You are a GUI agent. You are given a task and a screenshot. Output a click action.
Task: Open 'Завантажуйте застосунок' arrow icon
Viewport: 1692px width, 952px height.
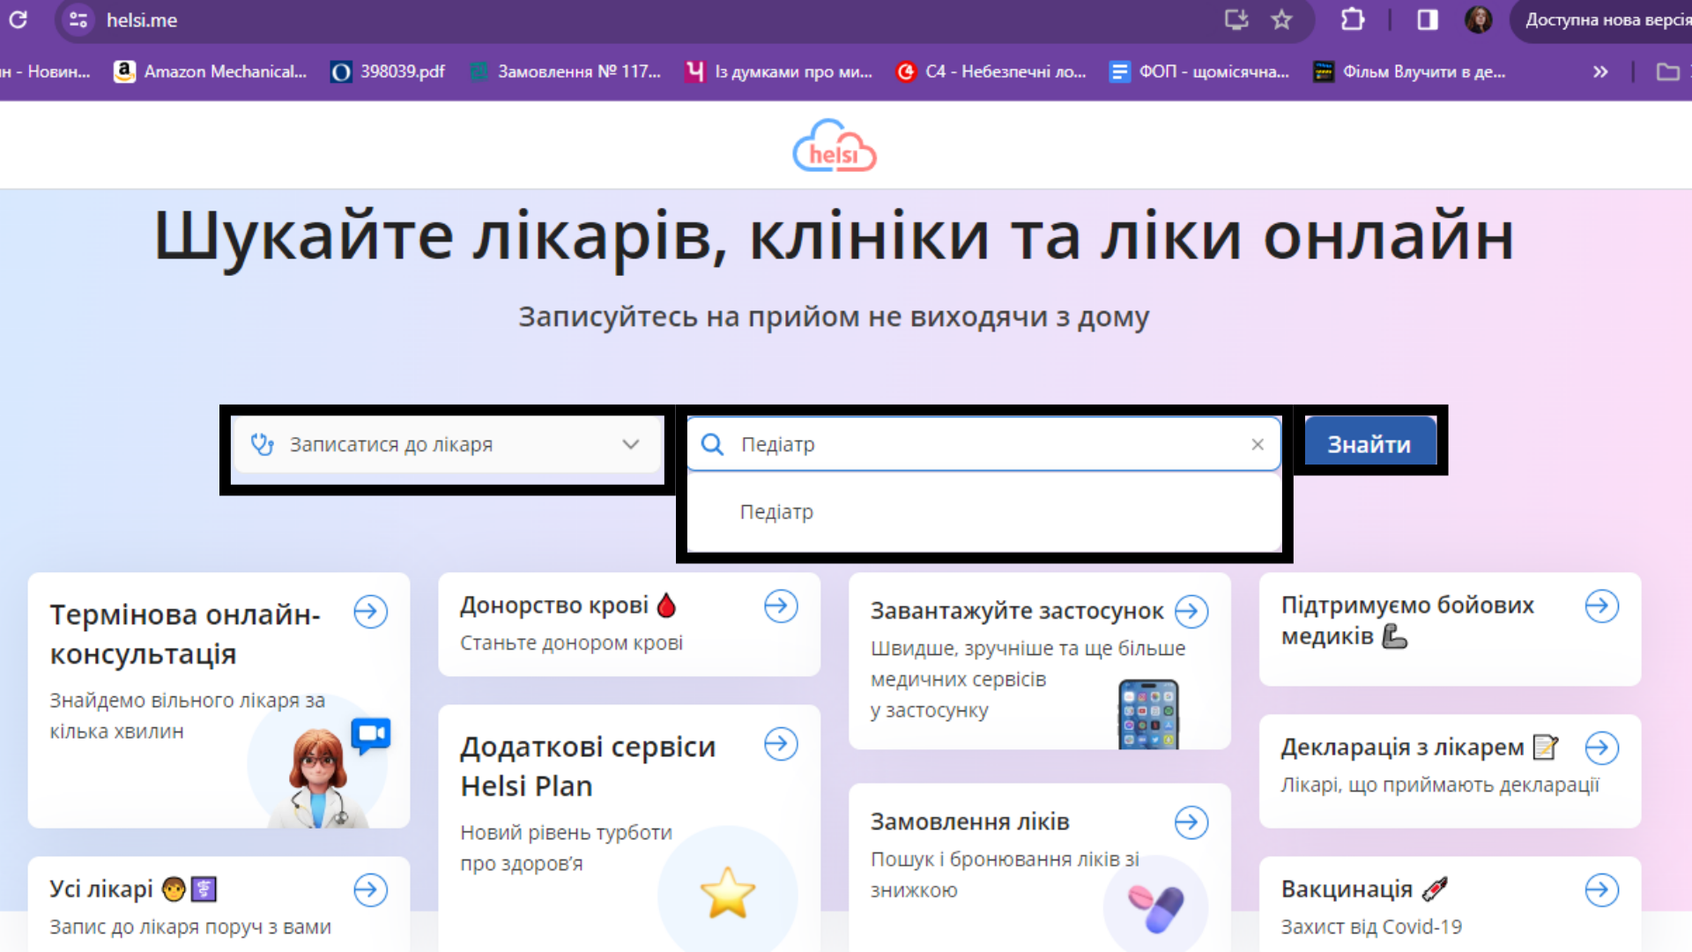(1191, 610)
